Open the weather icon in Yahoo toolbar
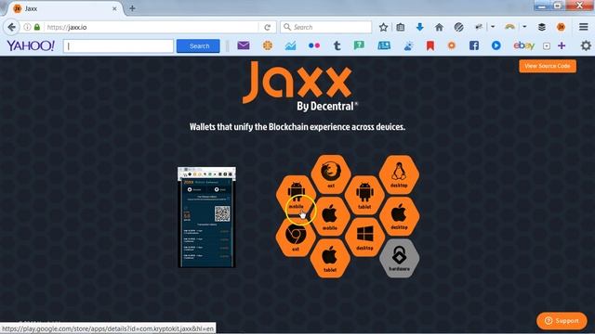 (x=408, y=45)
